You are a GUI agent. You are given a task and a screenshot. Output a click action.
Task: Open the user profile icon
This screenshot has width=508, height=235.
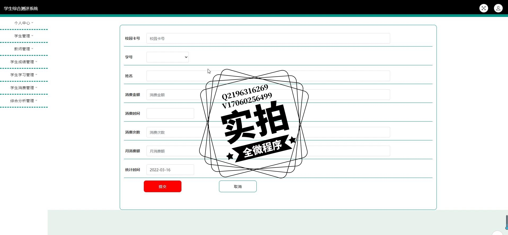(x=498, y=8)
